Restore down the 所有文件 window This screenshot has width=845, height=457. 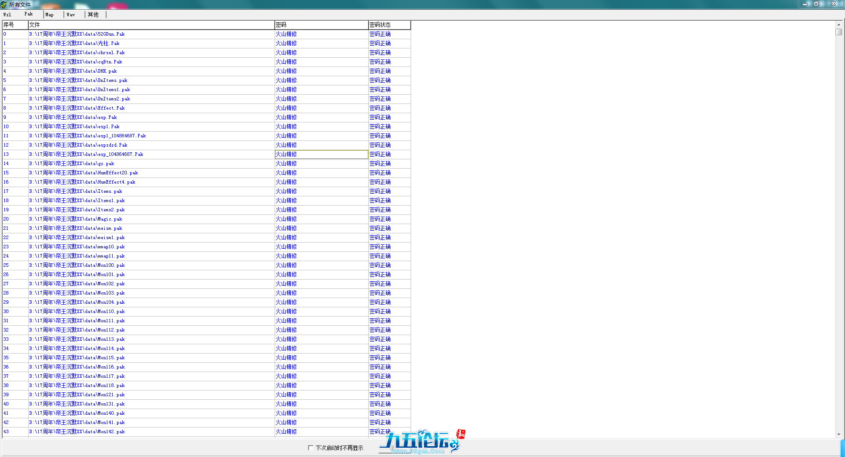click(816, 4)
